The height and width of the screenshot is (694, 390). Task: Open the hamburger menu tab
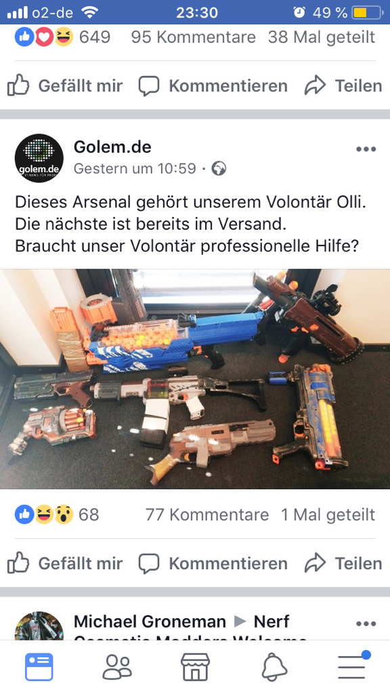(x=353, y=666)
